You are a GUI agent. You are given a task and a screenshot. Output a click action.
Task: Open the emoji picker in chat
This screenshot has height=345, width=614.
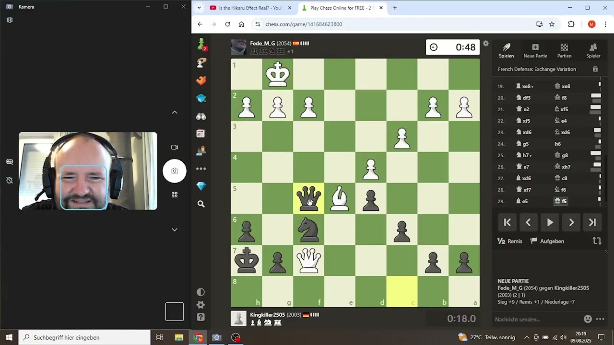[x=588, y=319]
